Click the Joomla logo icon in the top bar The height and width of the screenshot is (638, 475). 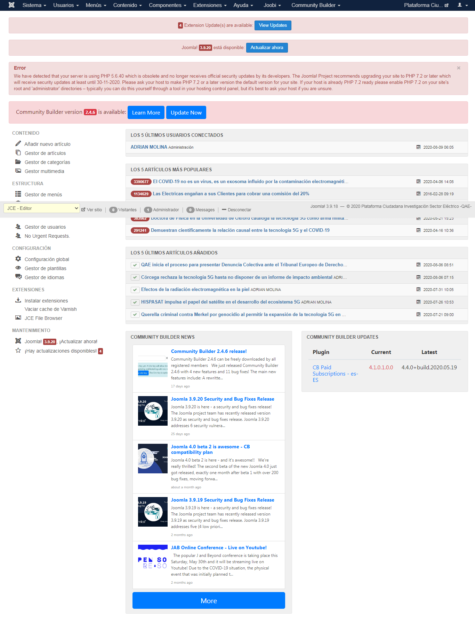pos(11,5)
